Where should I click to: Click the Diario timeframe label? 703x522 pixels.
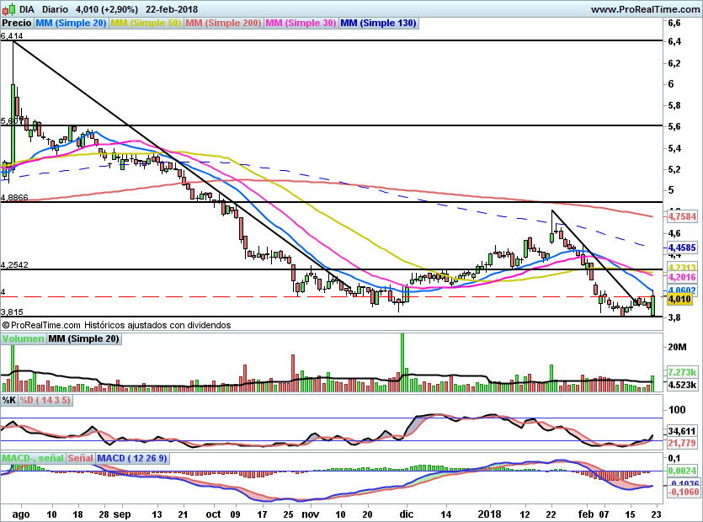[x=56, y=9]
